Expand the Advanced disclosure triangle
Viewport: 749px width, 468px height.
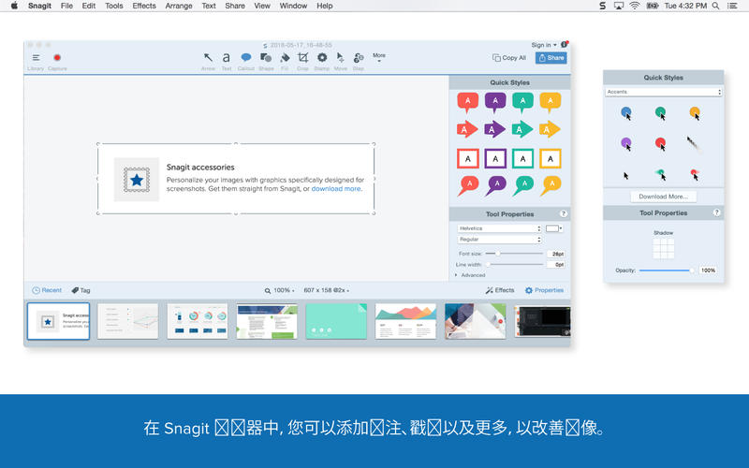point(456,275)
